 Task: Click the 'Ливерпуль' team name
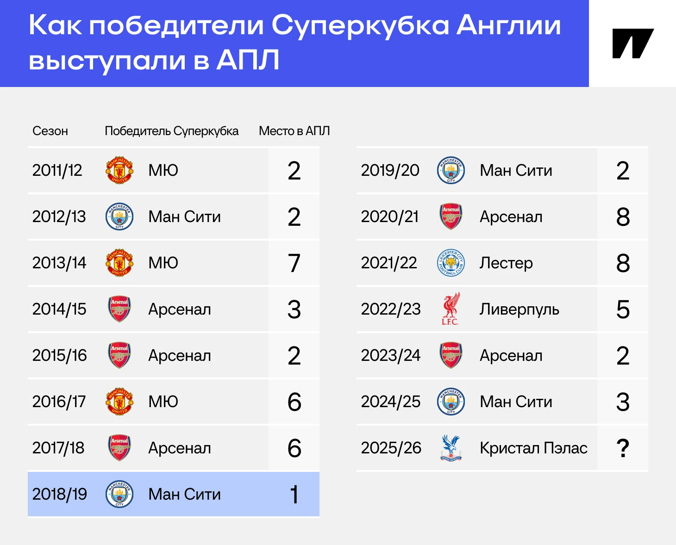[520, 309]
